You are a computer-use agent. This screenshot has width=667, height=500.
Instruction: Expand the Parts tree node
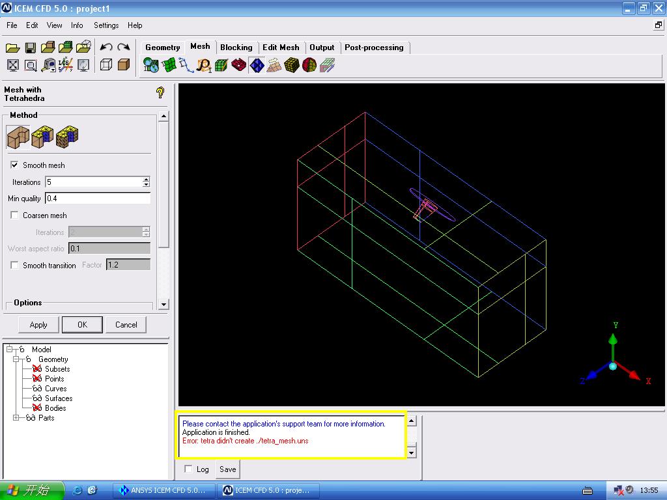click(x=16, y=418)
